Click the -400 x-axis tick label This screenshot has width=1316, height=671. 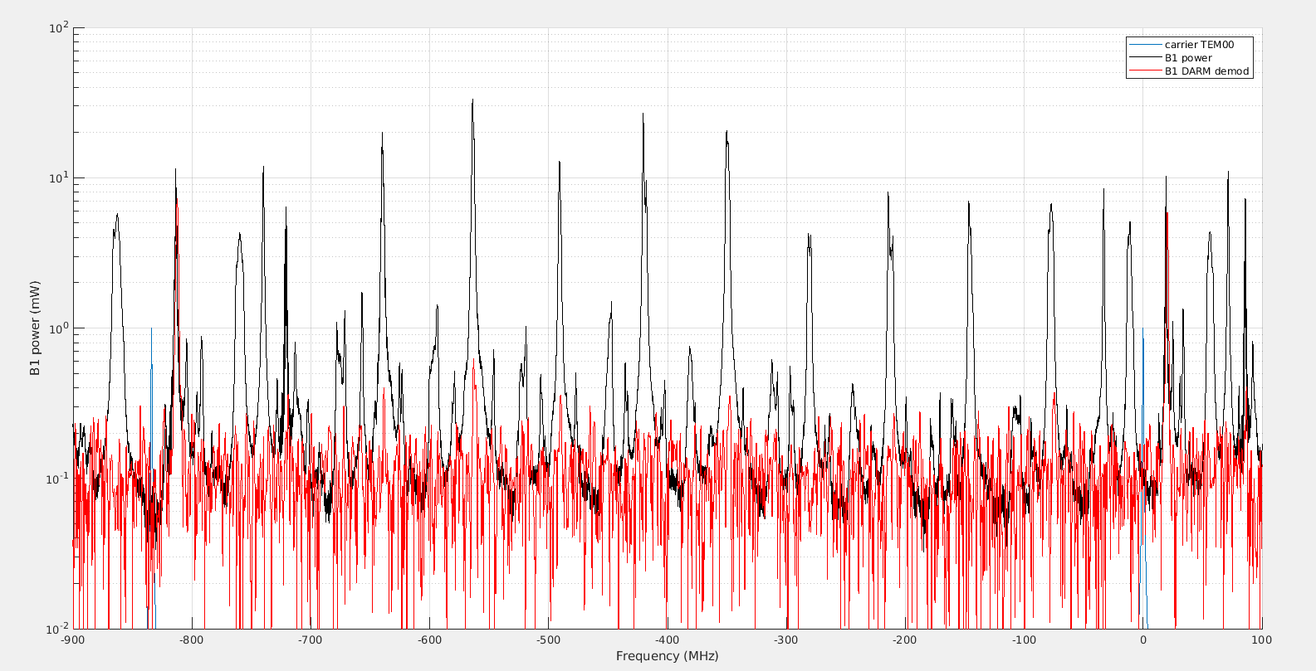[x=668, y=639]
